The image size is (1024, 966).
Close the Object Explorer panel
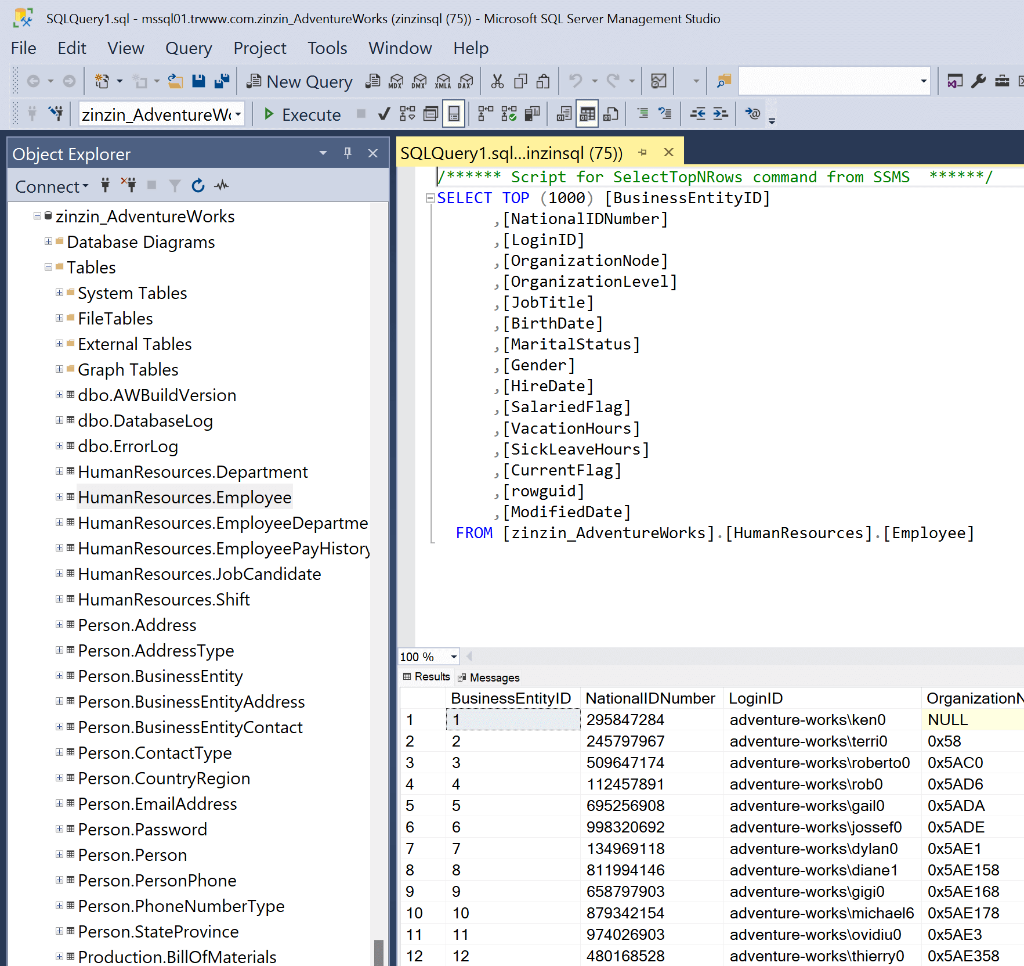(x=373, y=153)
